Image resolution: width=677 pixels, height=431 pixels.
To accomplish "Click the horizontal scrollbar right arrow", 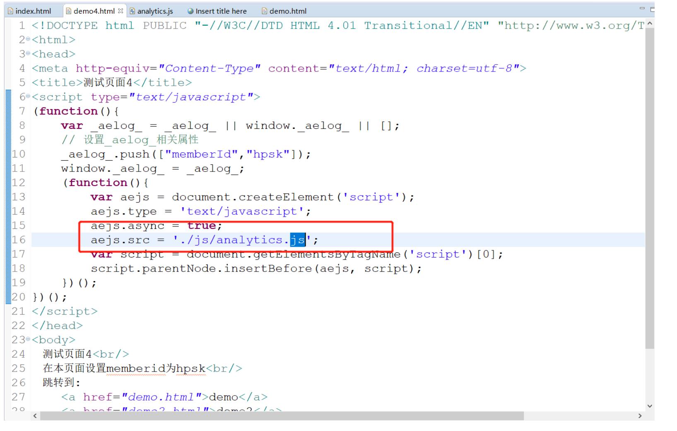I will coord(640,416).
